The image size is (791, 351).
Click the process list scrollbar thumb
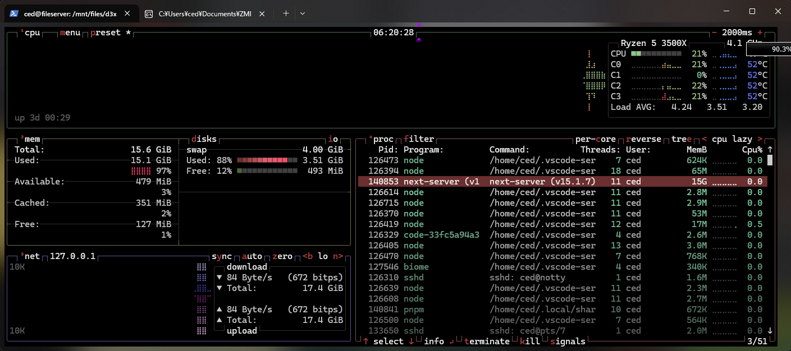pos(770,160)
